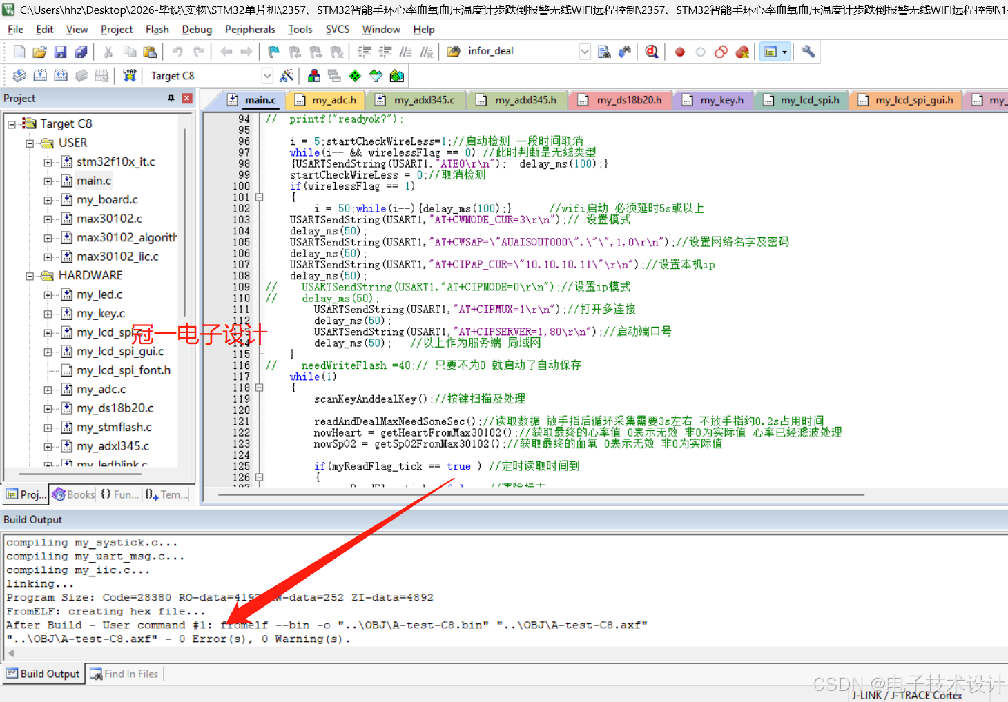The image size is (1008, 702).
Task: Save the current file with Save icon
Action: pyautogui.click(x=61, y=52)
